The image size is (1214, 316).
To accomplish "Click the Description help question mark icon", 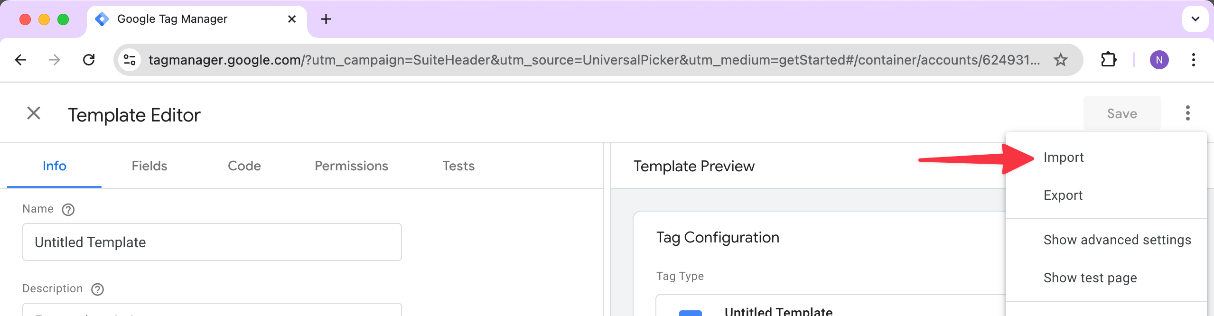I will pyautogui.click(x=98, y=289).
